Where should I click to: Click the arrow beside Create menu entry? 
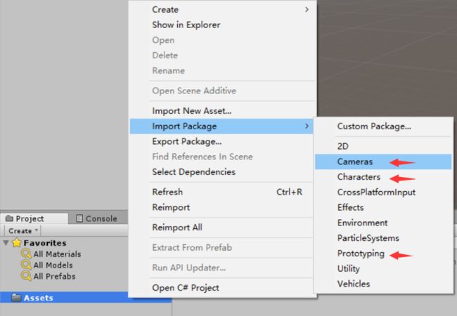click(307, 10)
